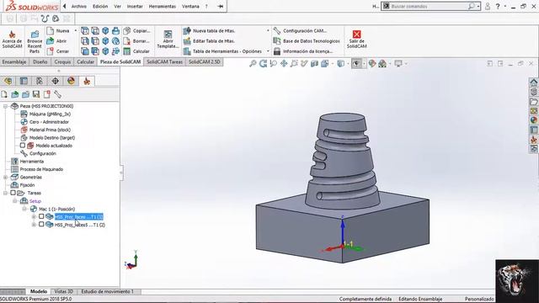Select the SolidCAM Manager flame tab
Image resolution: width=539 pixels, height=303 pixels.
(x=87, y=81)
